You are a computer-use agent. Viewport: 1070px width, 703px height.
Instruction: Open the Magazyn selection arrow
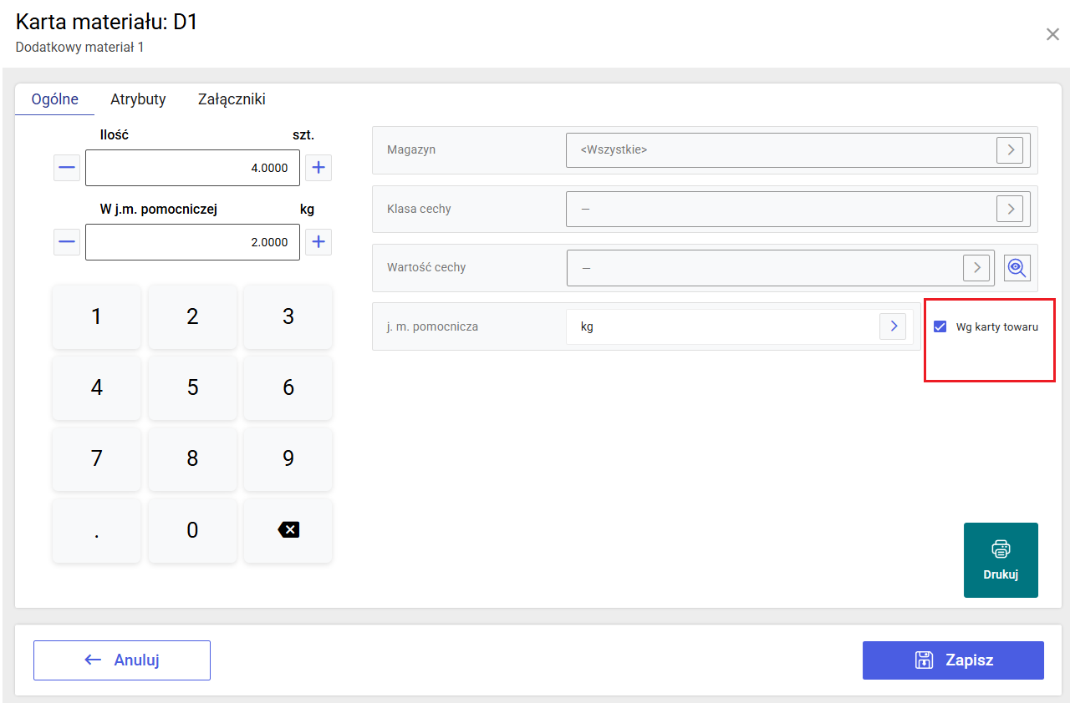click(x=1010, y=150)
